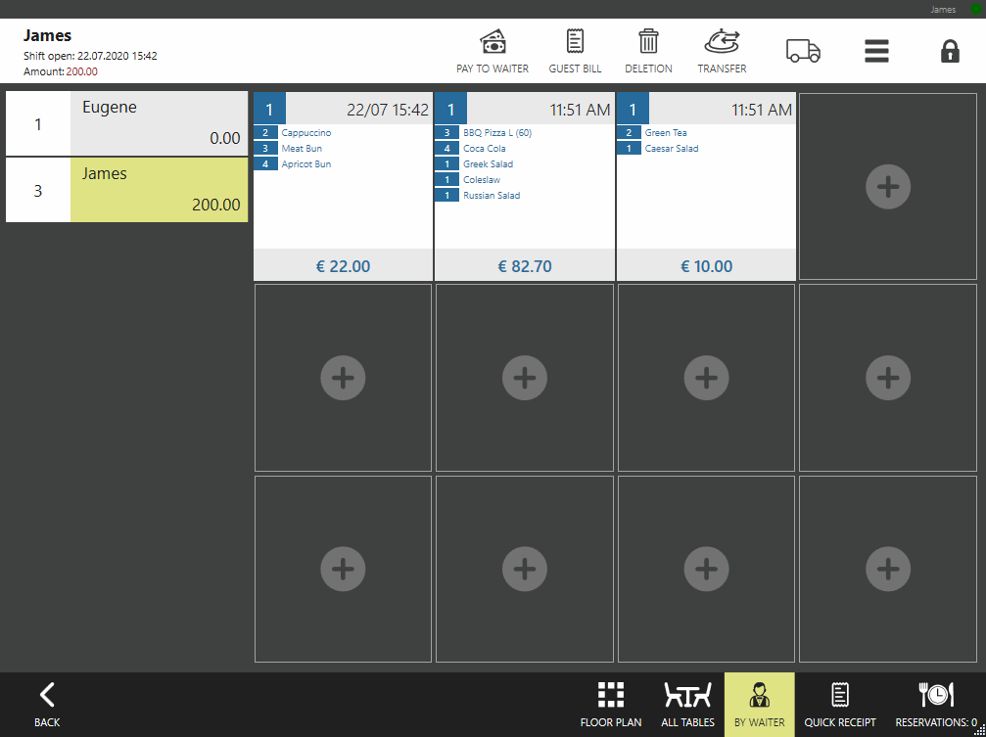The height and width of the screenshot is (737, 986).
Task: Click the Transfer icon
Action: pos(722,51)
